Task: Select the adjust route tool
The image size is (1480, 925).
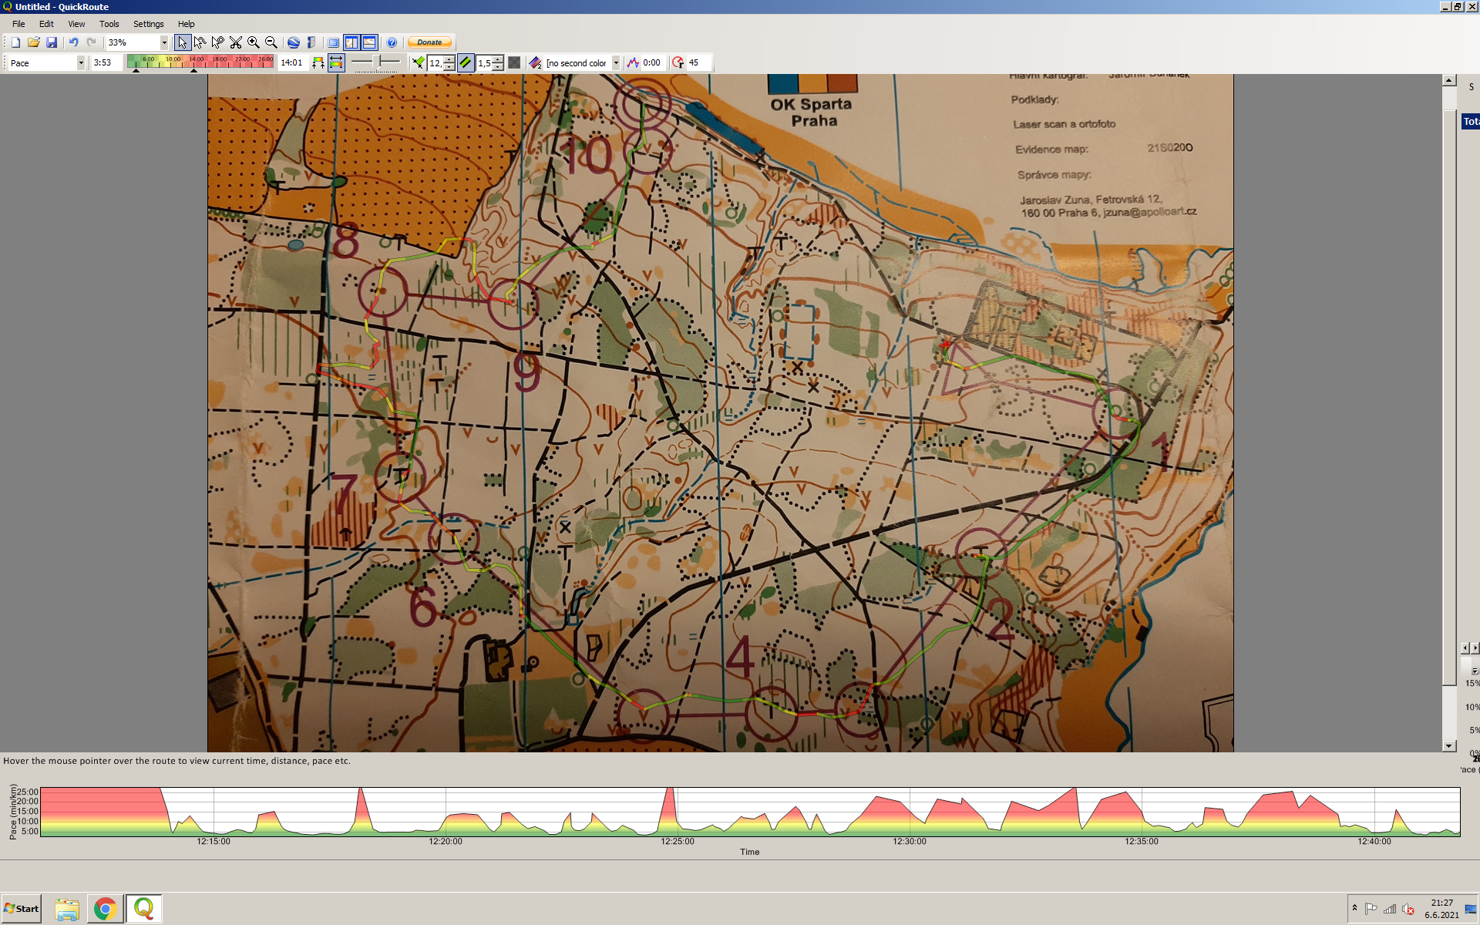Action: pos(200,42)
